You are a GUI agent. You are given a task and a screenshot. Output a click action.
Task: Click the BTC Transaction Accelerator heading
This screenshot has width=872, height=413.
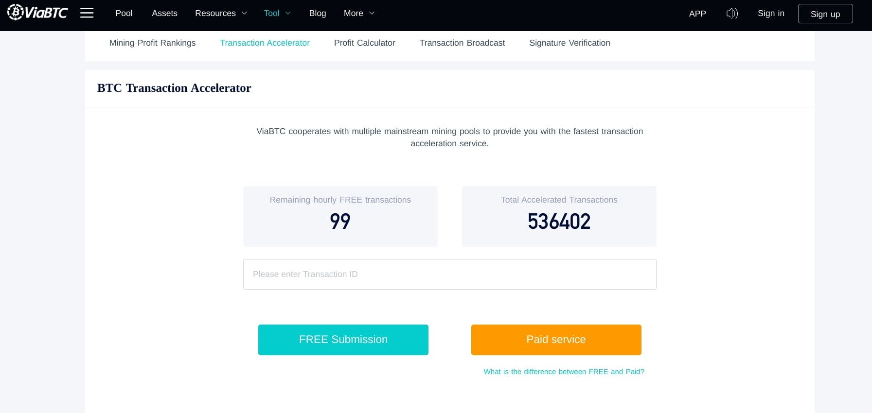[x=174, y=88]
